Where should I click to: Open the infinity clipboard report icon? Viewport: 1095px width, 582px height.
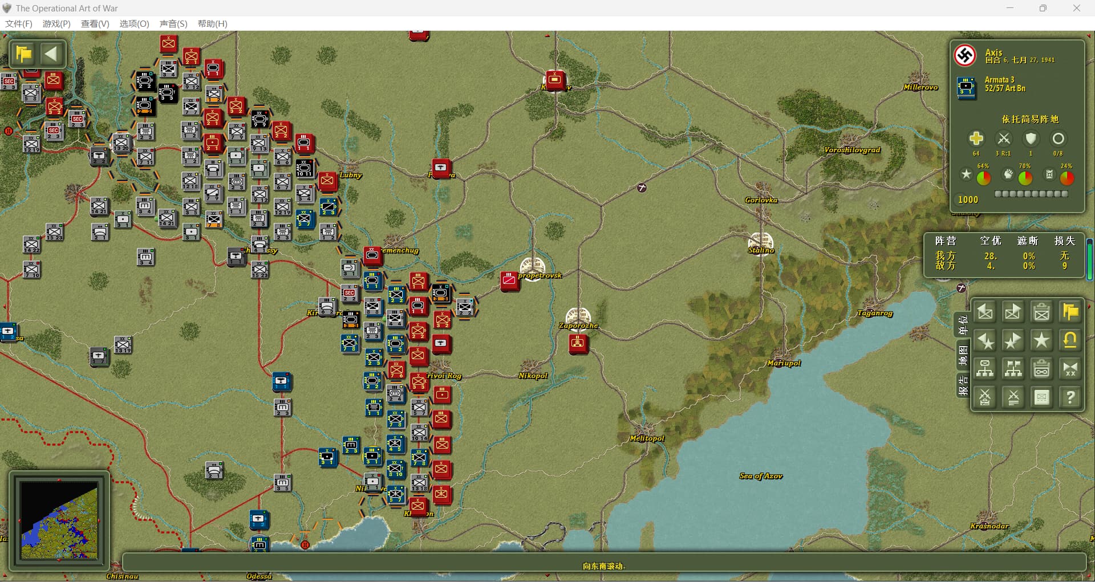pos(1041,369)
